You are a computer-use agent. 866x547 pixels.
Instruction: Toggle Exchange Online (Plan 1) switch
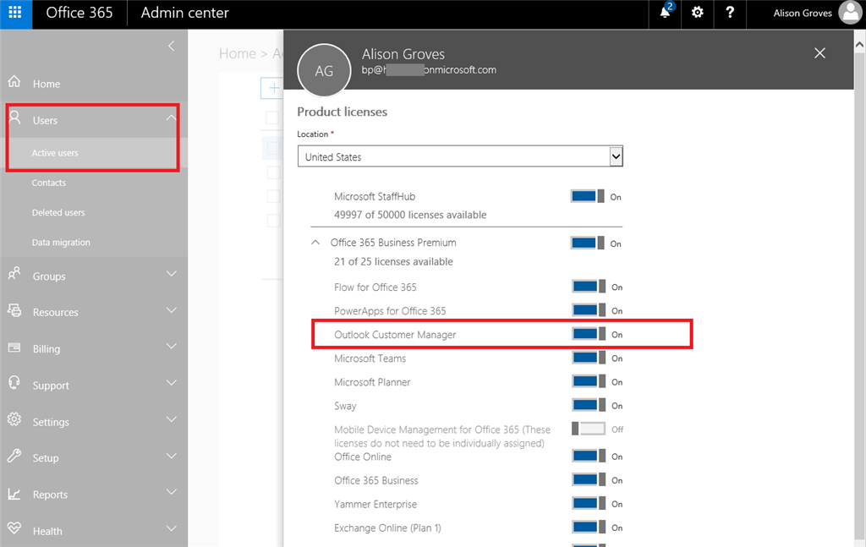589,527
